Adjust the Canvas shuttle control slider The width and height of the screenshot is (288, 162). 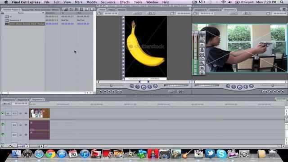pos(273,85)
